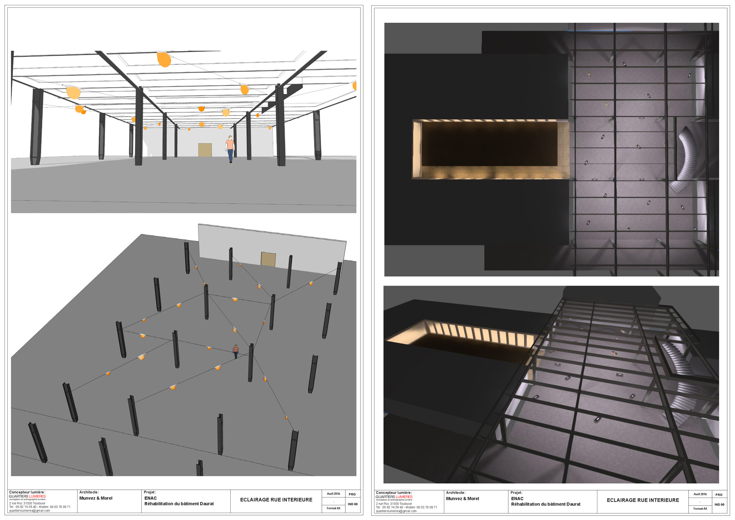Click the "ECLAIRAGE RUE INTERIEURE" title on left page
Image resolution: width=735 pixels, height=520 pixels.
coord(276,500)
